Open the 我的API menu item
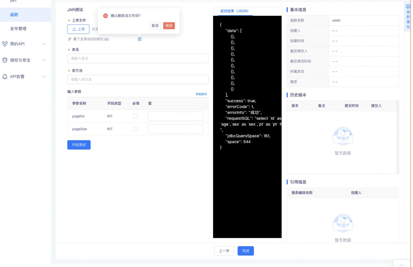Viewport: 413px width, 267px height. [x=17, y=44]
